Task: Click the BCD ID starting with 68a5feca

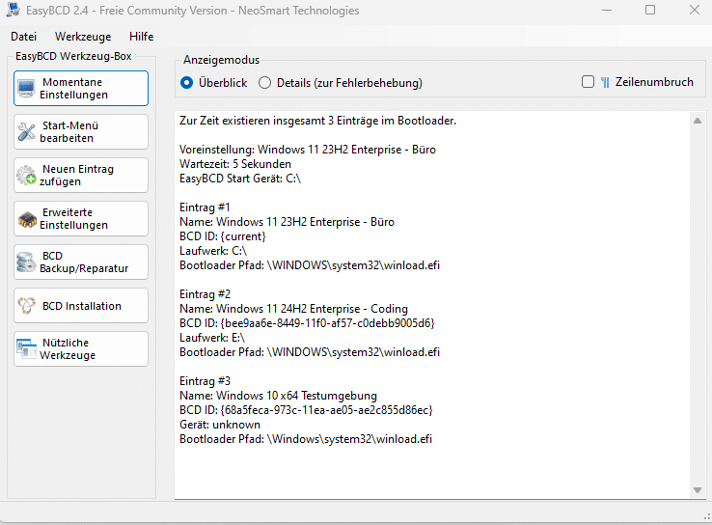Action: point(306,410)
